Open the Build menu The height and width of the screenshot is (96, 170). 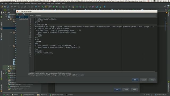pyautogui.click(x=40, y=3)
